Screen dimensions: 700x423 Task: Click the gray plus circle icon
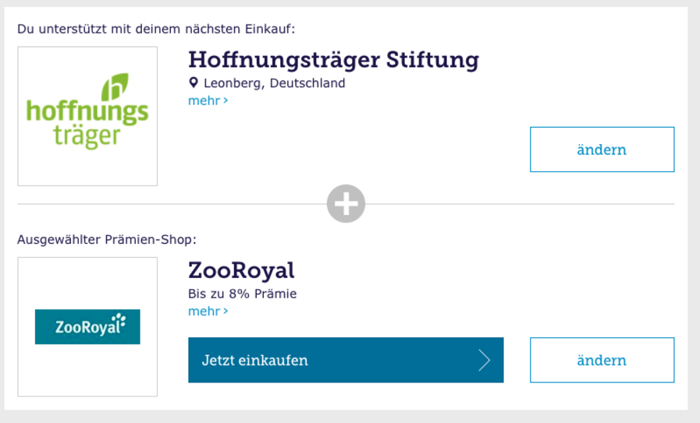346,203
